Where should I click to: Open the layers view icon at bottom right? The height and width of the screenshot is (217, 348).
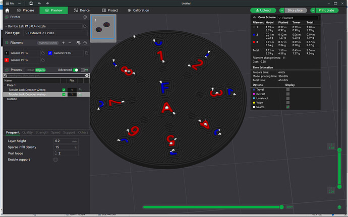[x=339, y=207]
